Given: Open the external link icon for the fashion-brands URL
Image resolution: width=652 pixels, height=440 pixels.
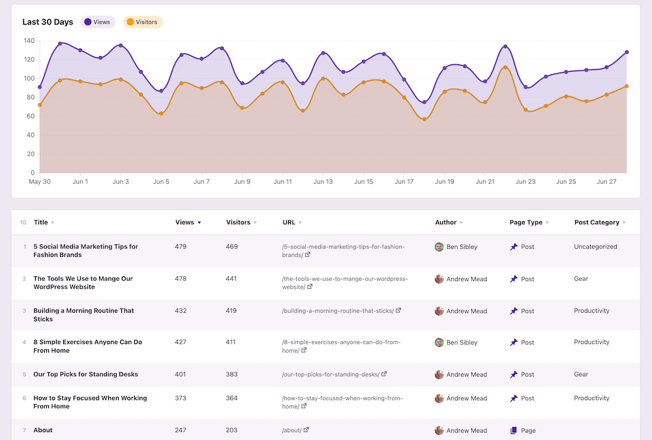Looking at the screenshot, I should click(x=308, y=255).
